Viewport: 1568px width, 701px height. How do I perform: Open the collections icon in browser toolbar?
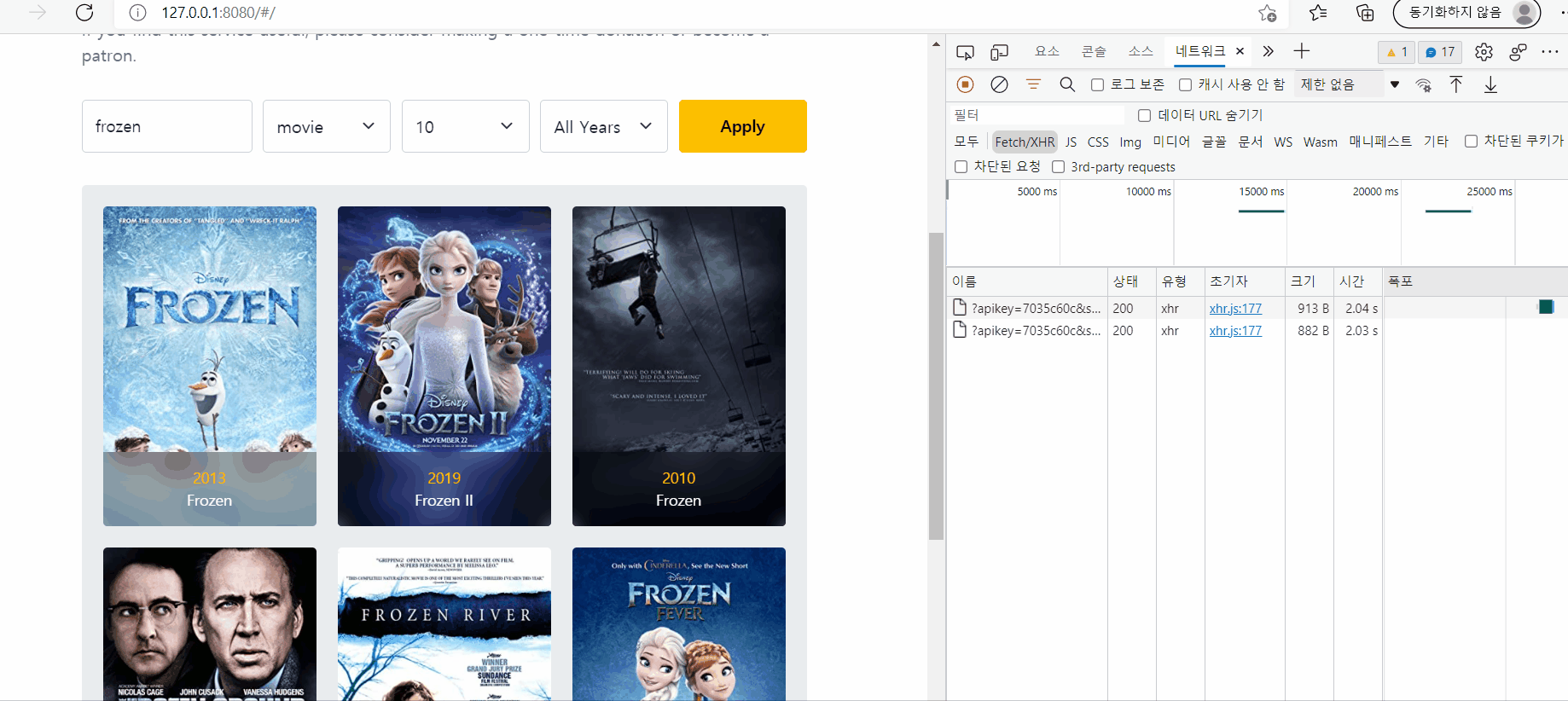(x=1365, y=13)
